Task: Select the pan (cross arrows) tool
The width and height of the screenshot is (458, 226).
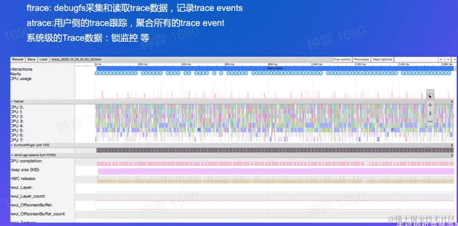Action: coord(430,105)
